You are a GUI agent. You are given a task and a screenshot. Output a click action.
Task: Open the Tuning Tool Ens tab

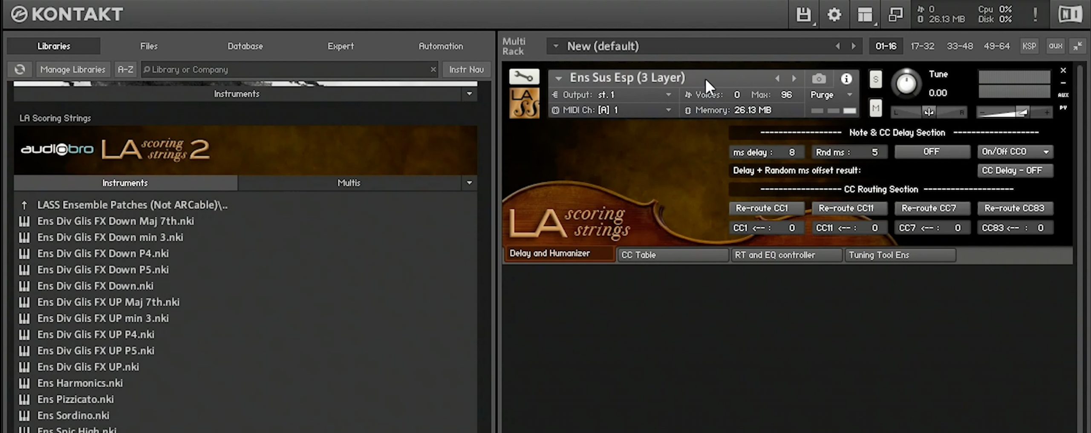(900, 255)
